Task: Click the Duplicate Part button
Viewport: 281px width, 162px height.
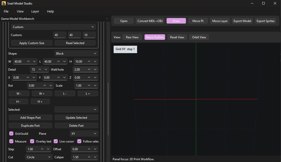Action: (30, 125)
